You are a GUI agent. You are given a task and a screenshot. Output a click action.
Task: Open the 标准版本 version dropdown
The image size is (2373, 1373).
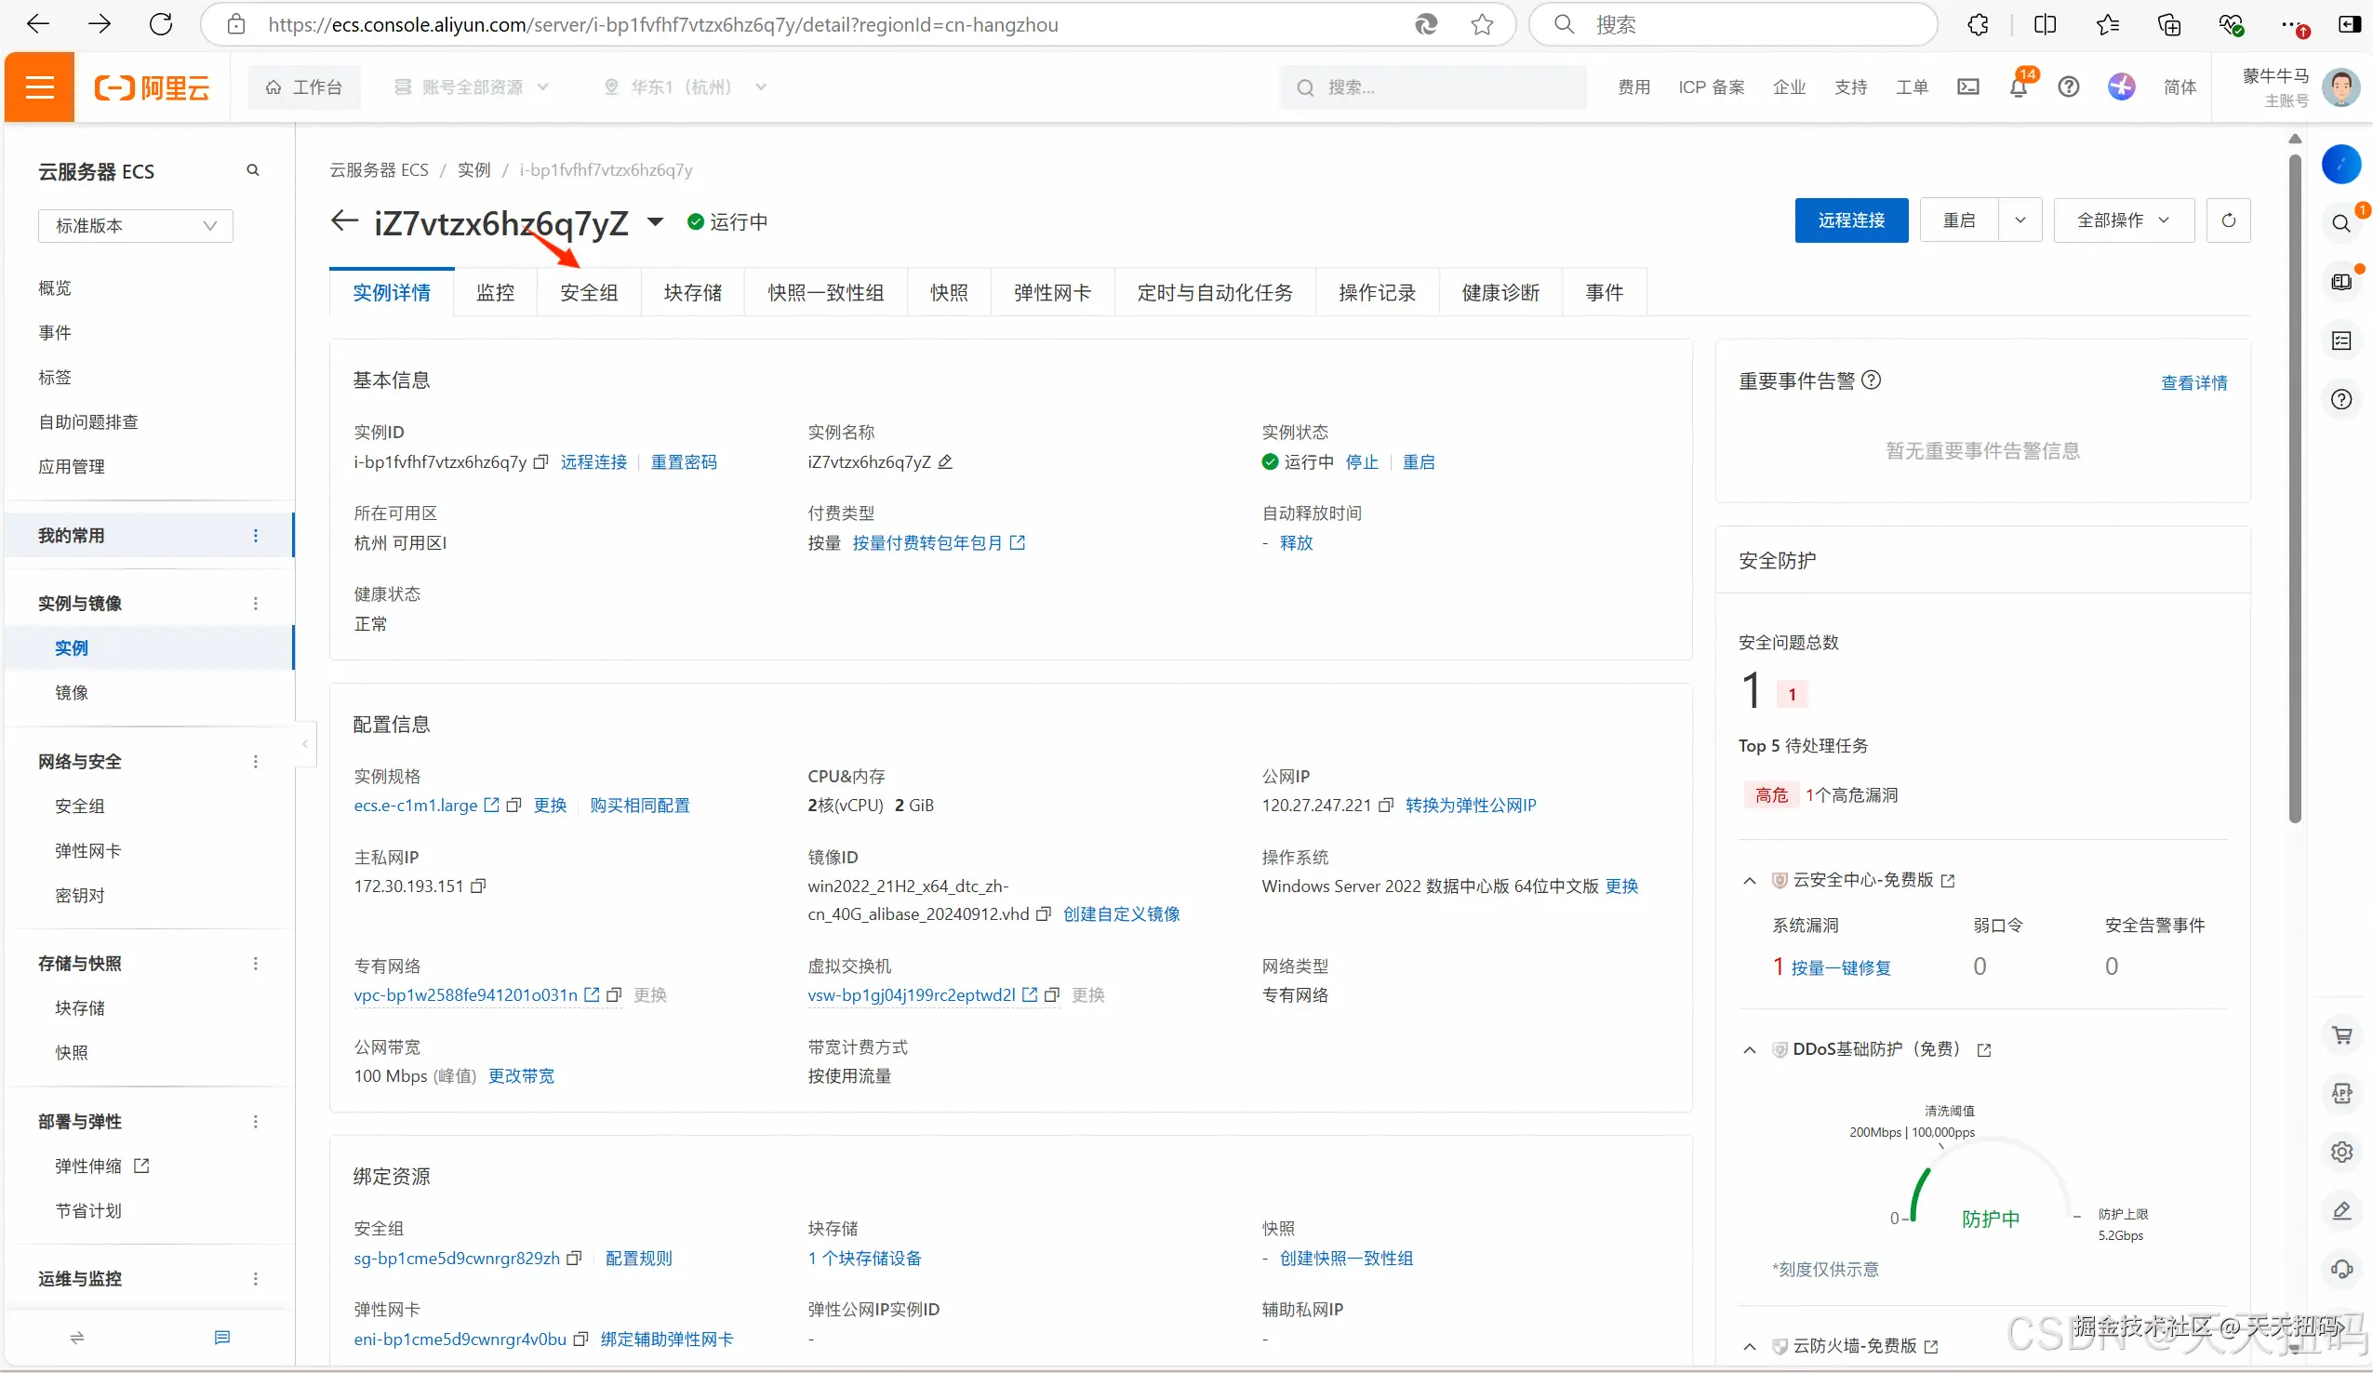(x=136, y=226)
